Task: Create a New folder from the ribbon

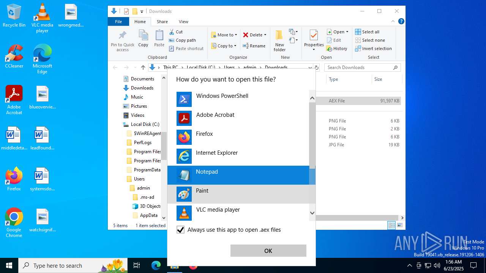Action: 279,41
